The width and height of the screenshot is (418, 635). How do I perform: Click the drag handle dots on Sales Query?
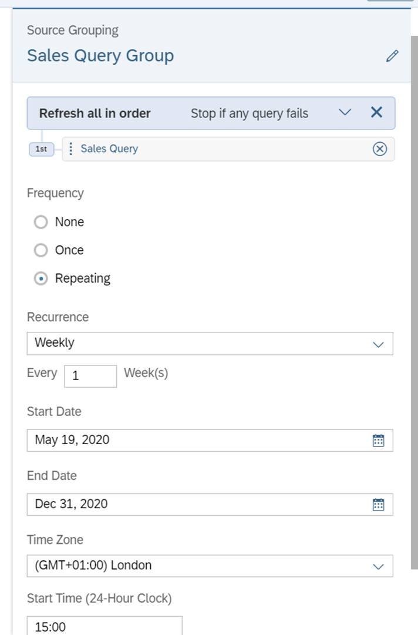71,149
